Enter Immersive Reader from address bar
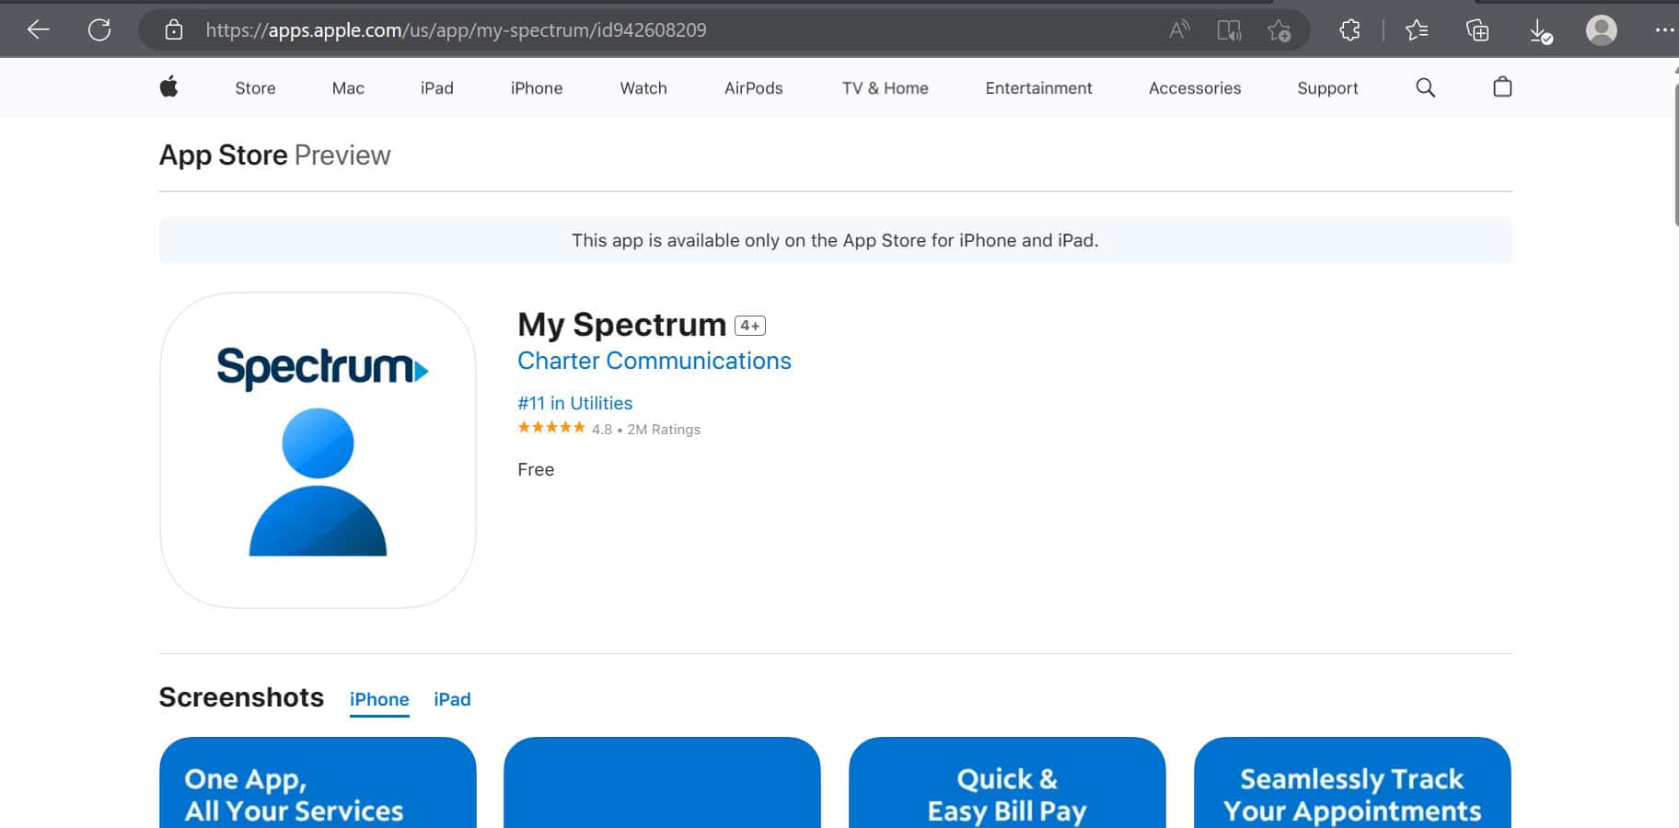Viewport: 1679px width, 828px height. coord(1229,30)
